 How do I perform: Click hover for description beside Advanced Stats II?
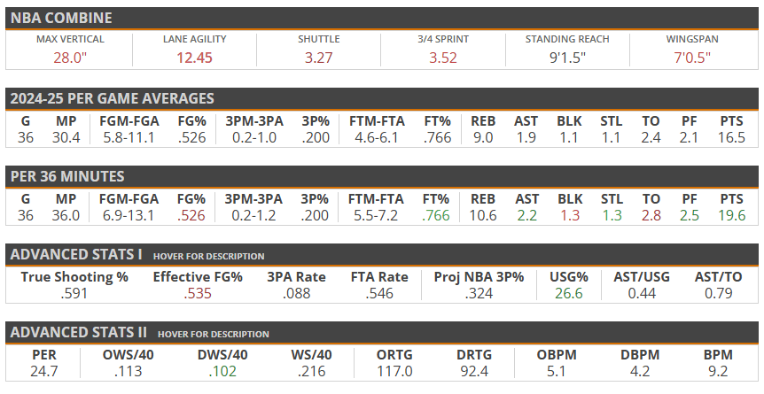click(x=213, y=334)
